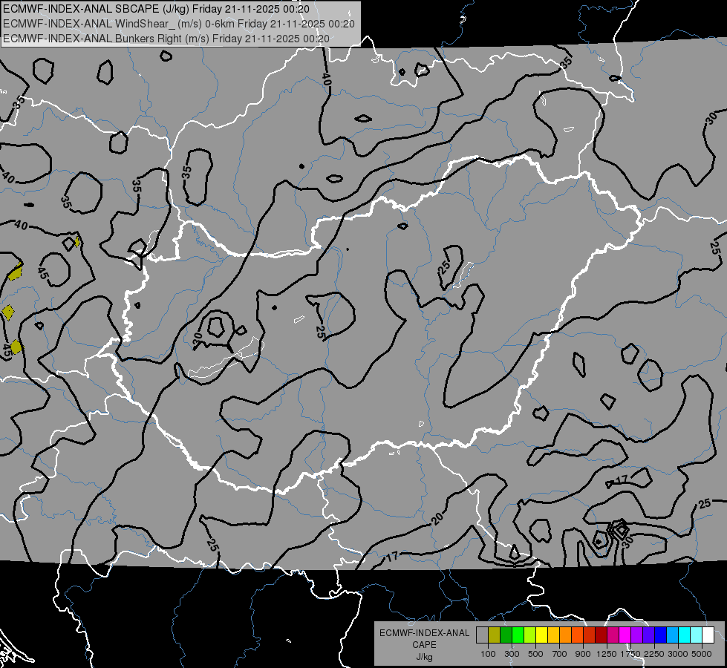Click the 900 value on the legend scale
The width and height of the screenshot is (727, 668).
(x=583, y=654)
